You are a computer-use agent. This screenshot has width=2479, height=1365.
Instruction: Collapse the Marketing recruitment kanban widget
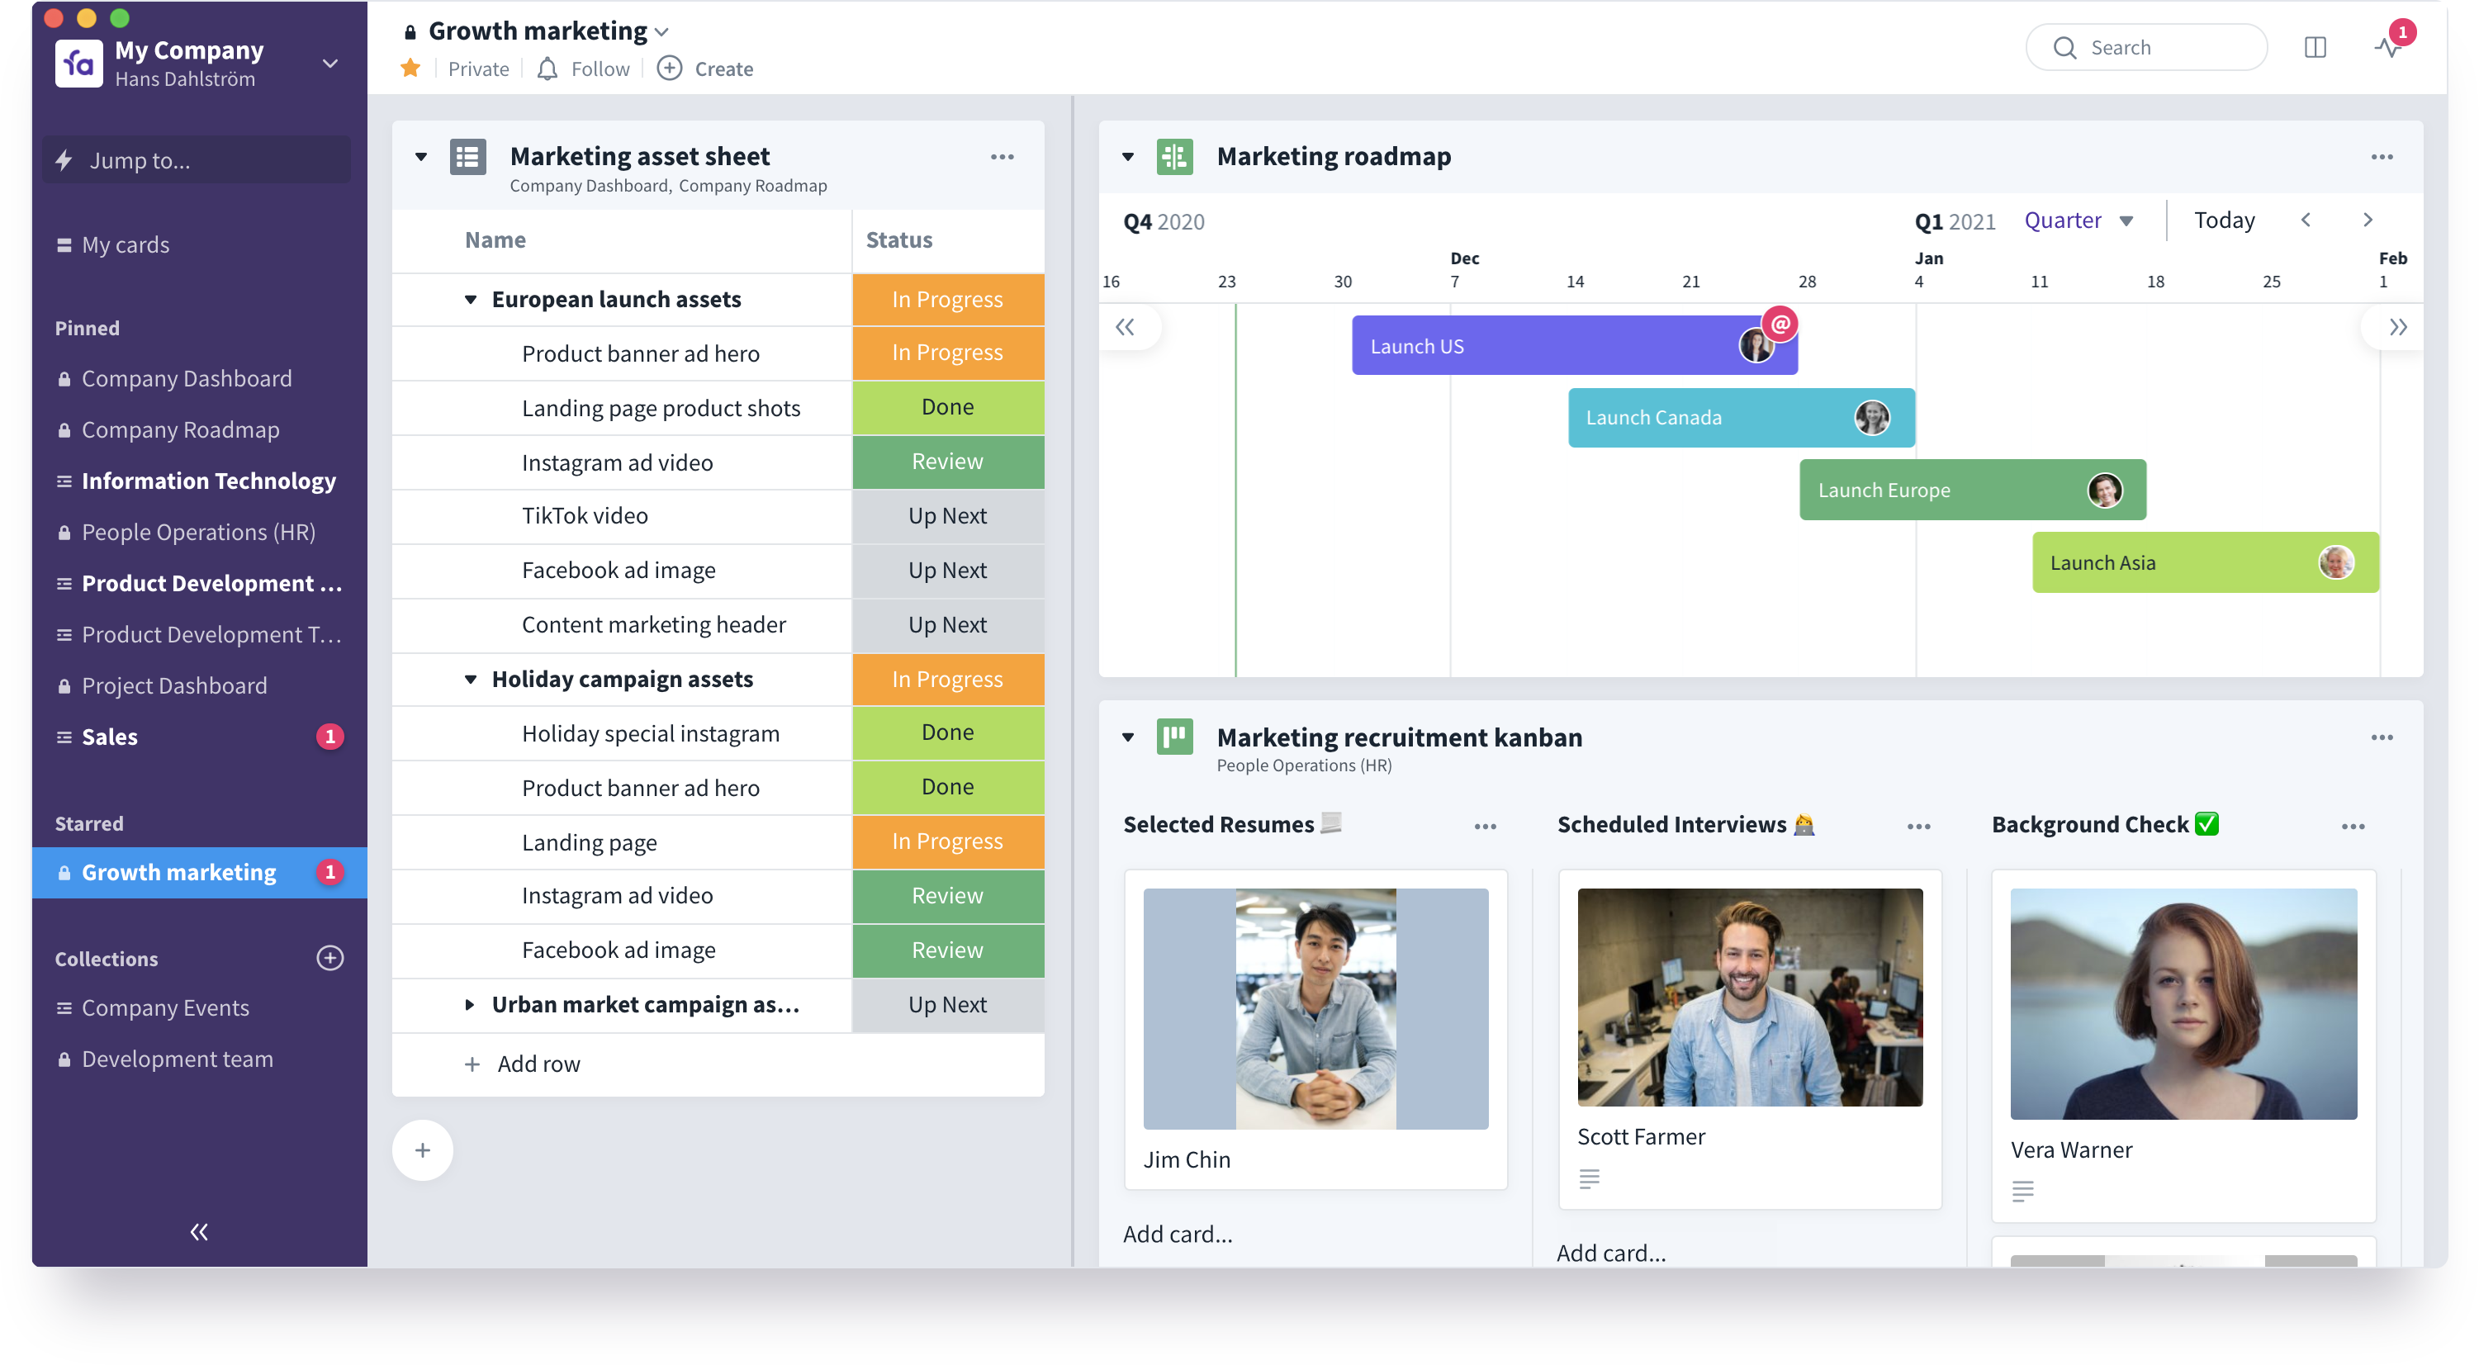[1128, 737]
